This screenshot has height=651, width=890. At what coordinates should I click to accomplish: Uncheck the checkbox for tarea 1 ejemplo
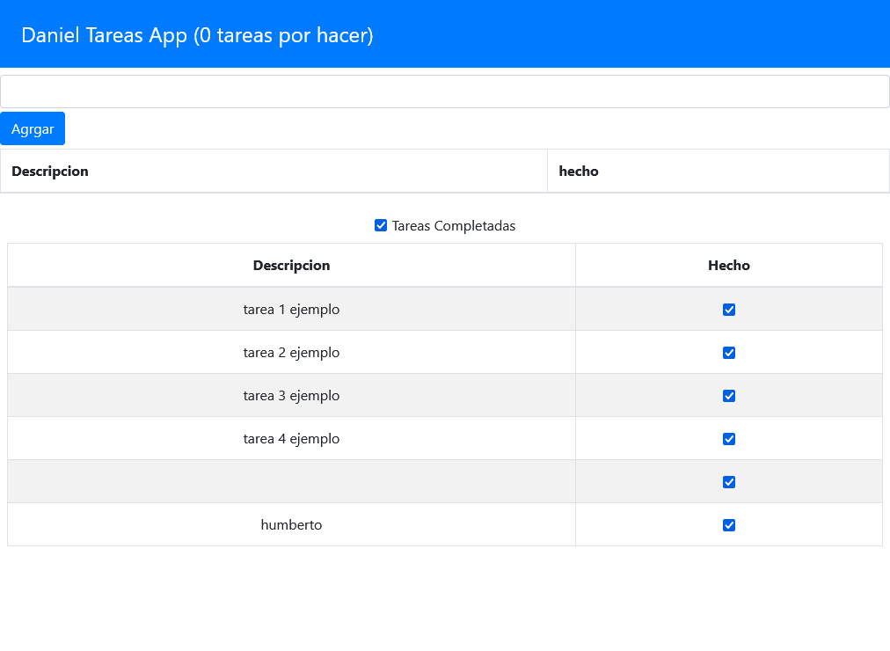(x=728, y=310)
